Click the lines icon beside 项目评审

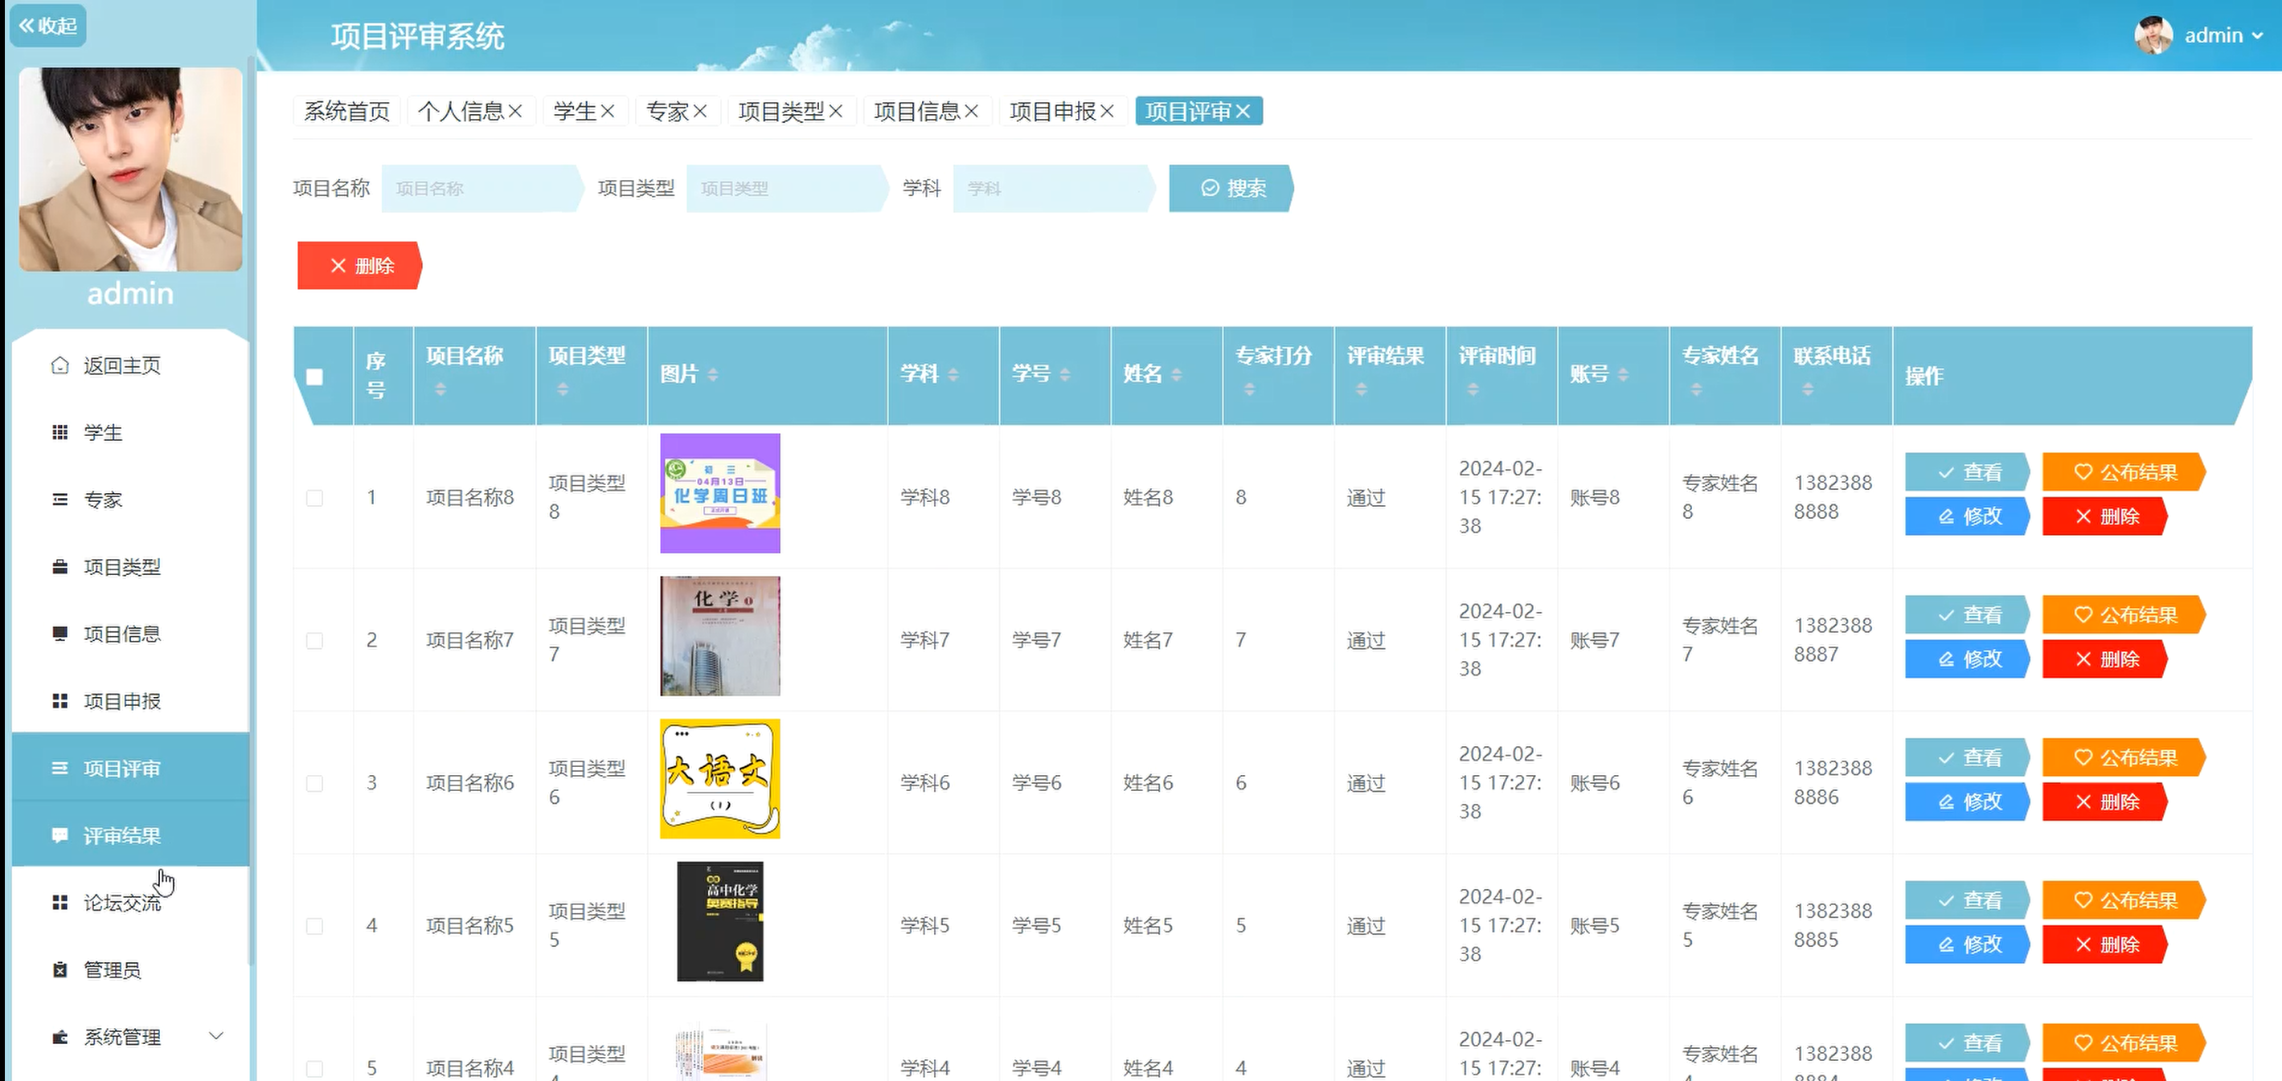point(59,769)
